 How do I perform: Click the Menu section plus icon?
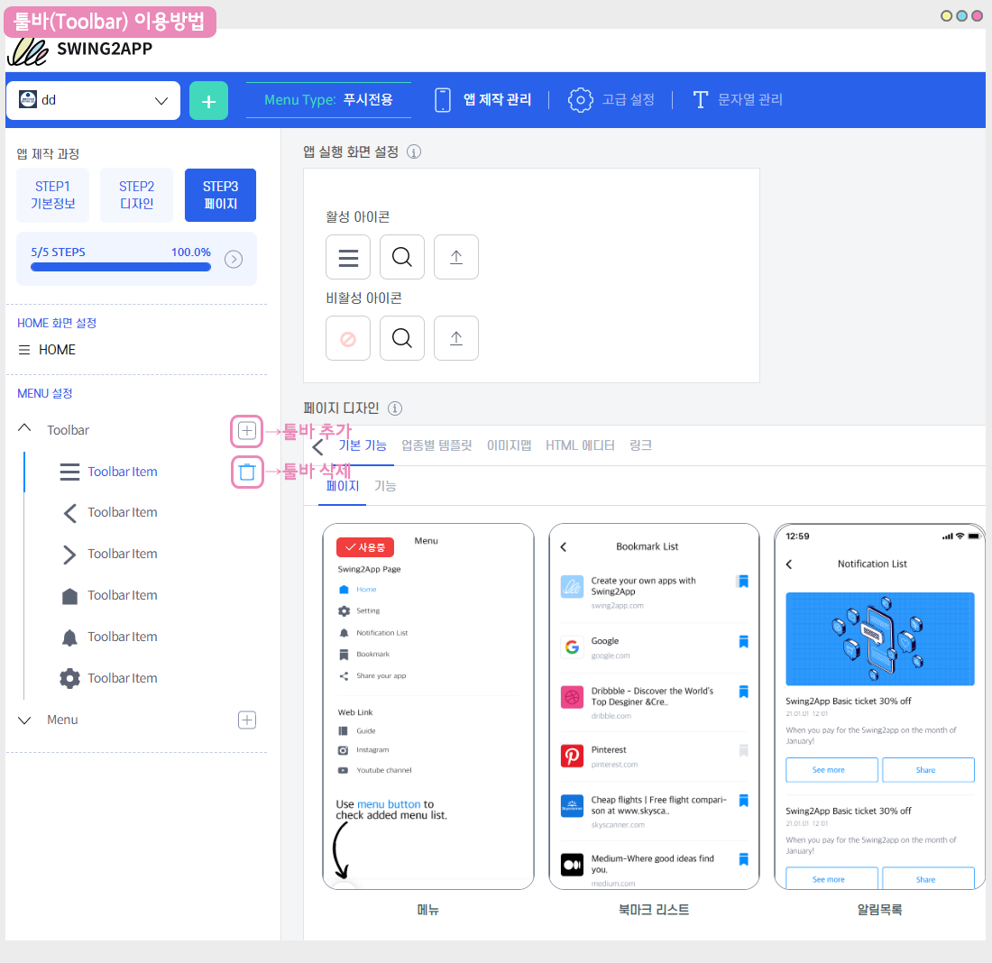pyautogui.click(x=247, y=720)
